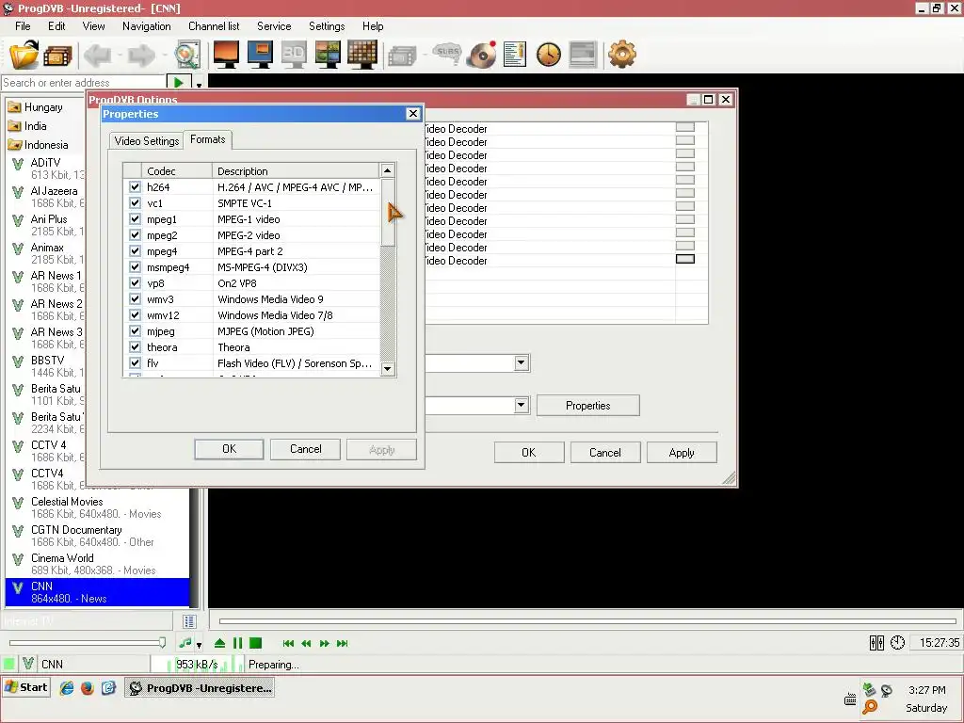The width and height of the screenshot is (964, 723).
Task: Skip to previous with the skip-back button
Action: [x=288, y=643]
